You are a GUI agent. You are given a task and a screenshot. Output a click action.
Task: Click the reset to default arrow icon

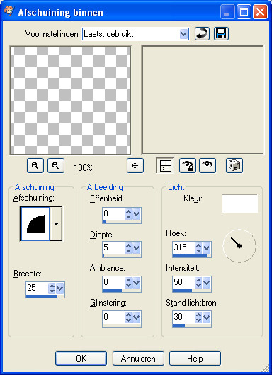pos(202,34)
